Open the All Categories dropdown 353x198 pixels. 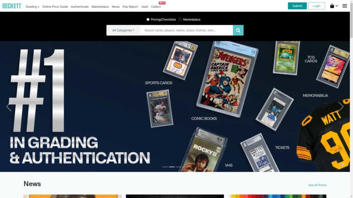123,30
